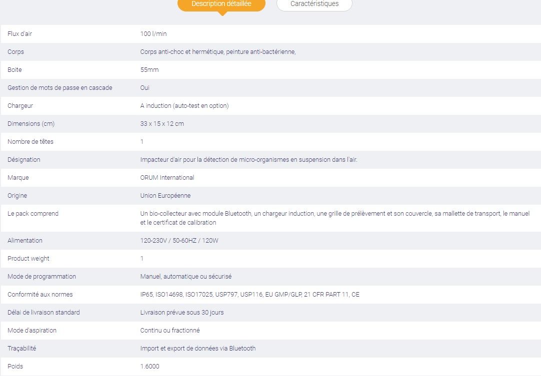Click the Poids value 1.6000
This screenshot has width=541, height=376.
(150, 367)
